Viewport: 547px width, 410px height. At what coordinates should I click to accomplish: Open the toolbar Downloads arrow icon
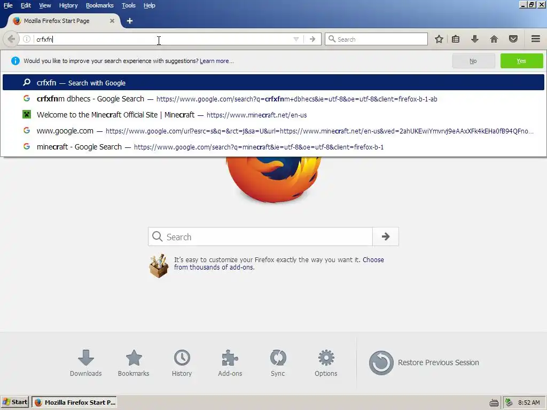[x=474, y=39]
